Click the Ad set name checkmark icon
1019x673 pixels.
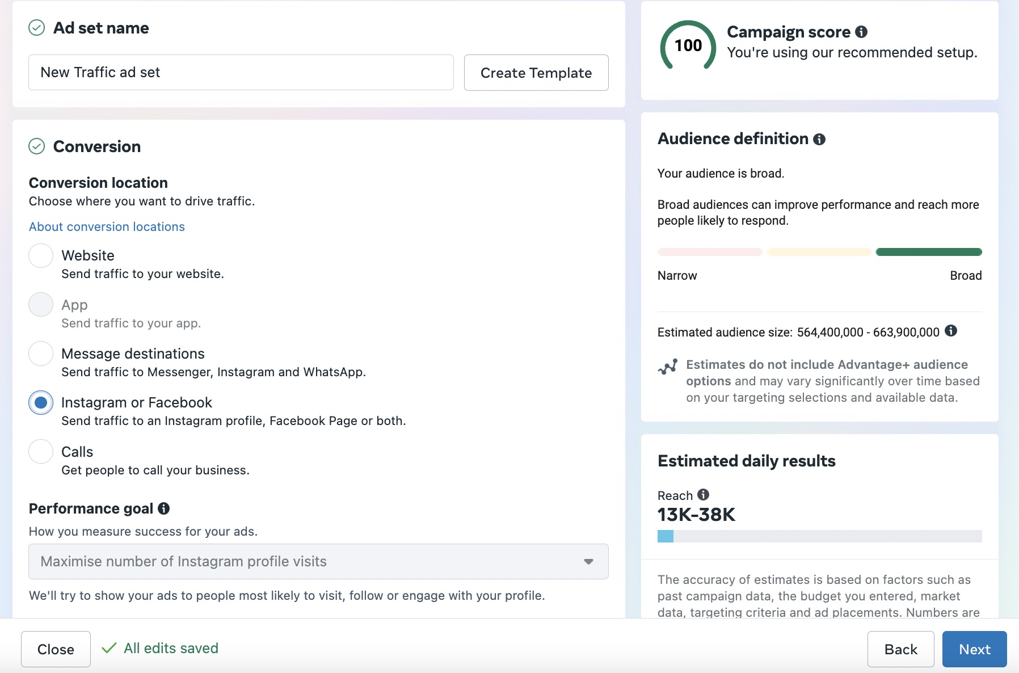37,28
